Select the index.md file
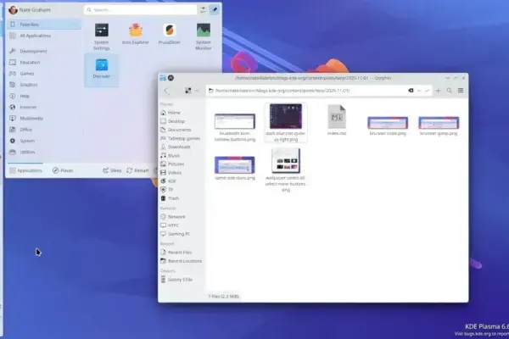This screenshot has width=509, height=339. pyautogui.click(x=337, y=120)
